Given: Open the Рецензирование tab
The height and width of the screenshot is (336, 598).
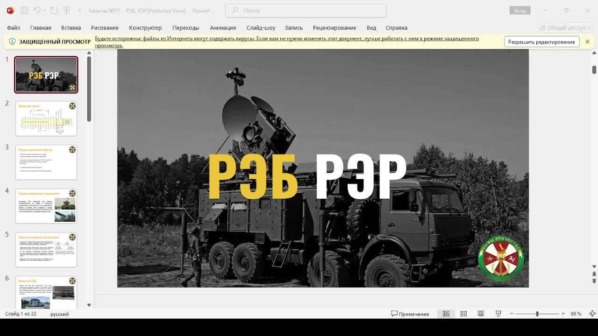Looking at the screenshot, I should tap(335, 28).
